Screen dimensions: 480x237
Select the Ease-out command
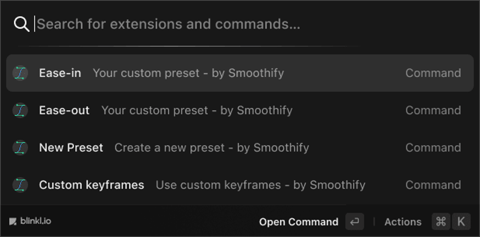tap(64, 110)
